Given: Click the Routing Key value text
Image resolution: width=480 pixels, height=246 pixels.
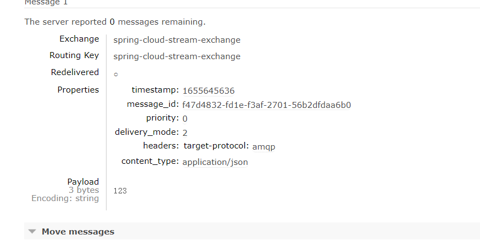Looking at the screenshot, I should point(177,56).
